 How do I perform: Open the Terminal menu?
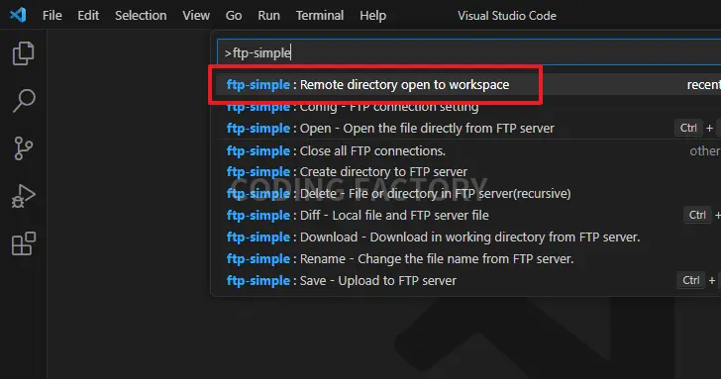320,15
